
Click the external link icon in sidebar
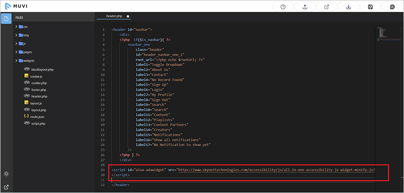click(7, 187)
